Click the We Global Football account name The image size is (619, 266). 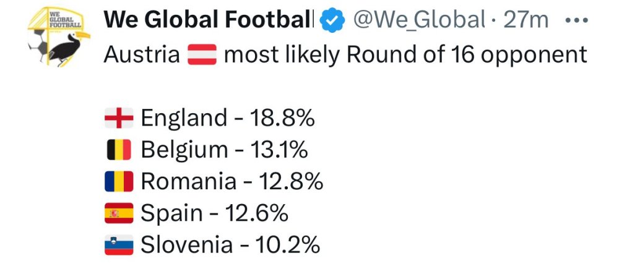(x=209, y=20)
